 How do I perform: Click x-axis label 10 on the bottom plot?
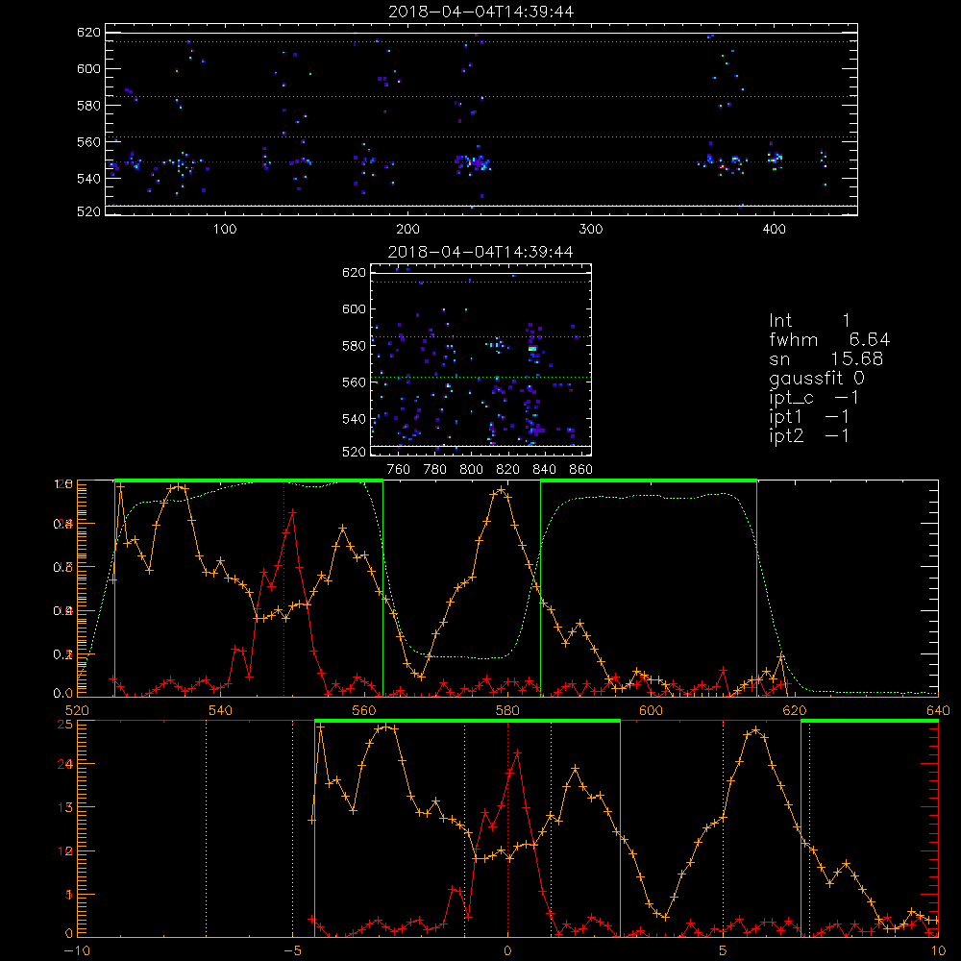pyautogui.click(x=938, y=951)
